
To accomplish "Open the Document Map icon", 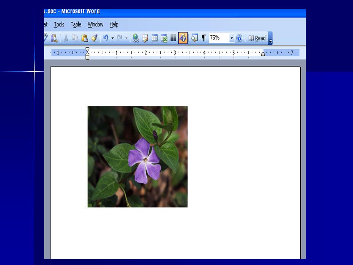I will click(195, 38).
